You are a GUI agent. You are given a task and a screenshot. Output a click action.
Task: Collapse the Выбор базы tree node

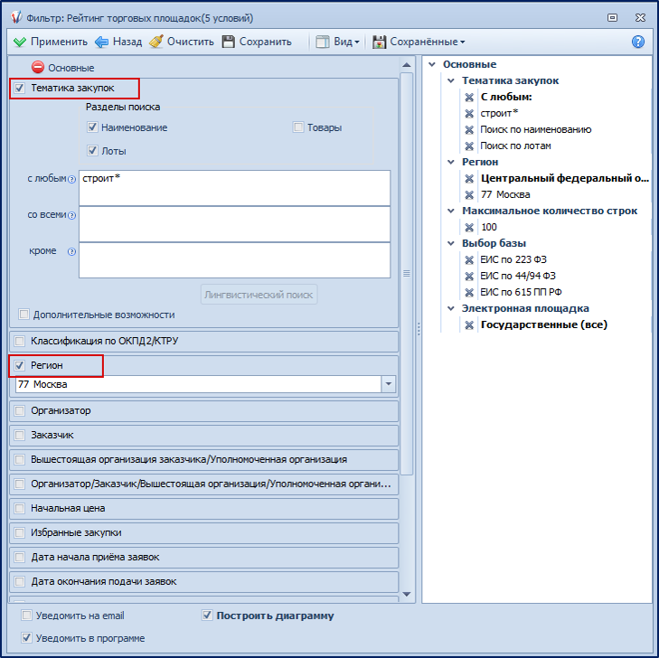click(x=451, y=243)
